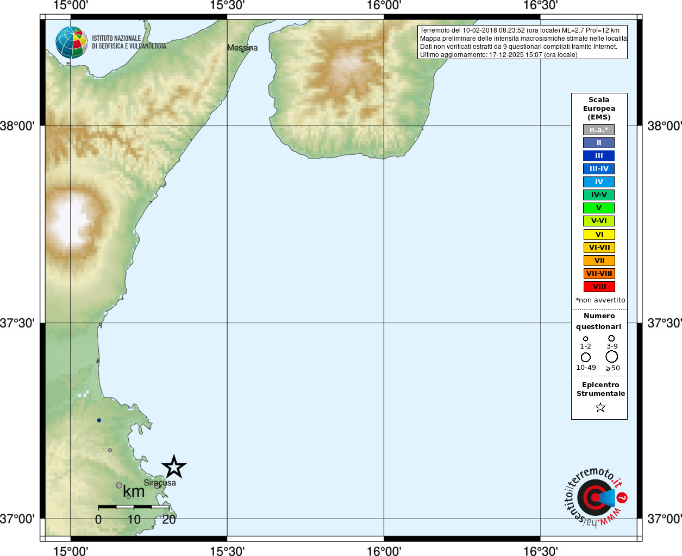Select the red intensity VIII legend swatch
682x556 pixels.
click(x=599, y=287)
